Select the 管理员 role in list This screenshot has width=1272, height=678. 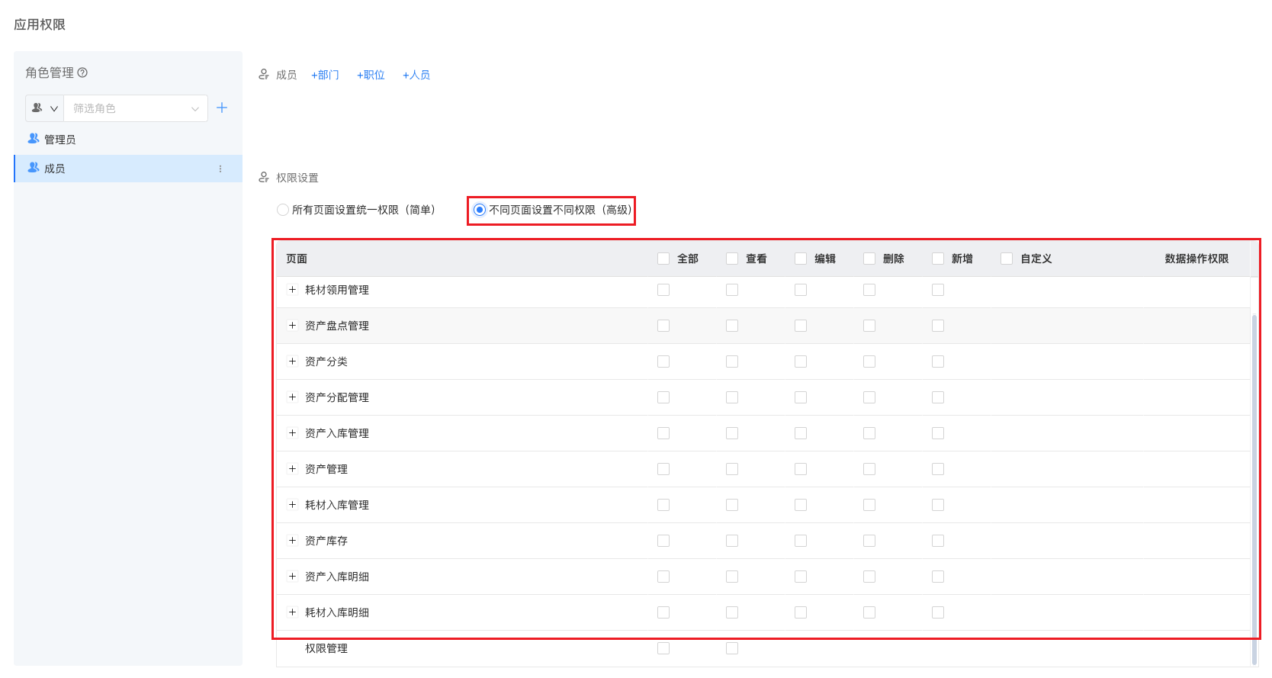tap(59, 140)
